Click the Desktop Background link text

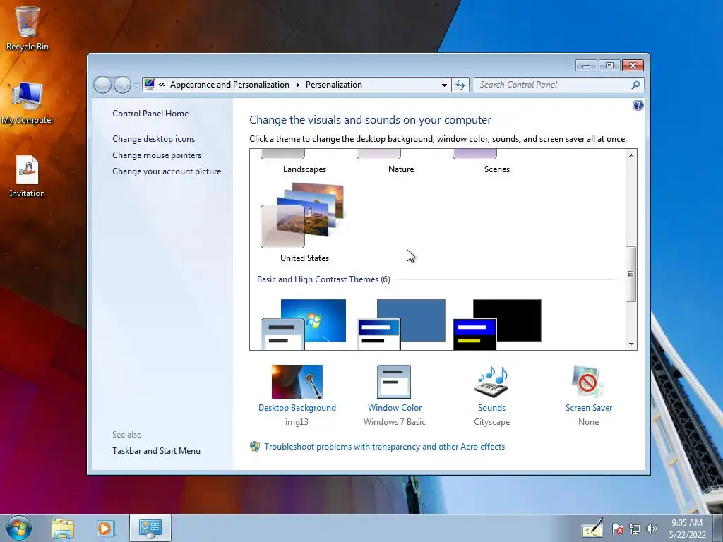pos(297,408)
